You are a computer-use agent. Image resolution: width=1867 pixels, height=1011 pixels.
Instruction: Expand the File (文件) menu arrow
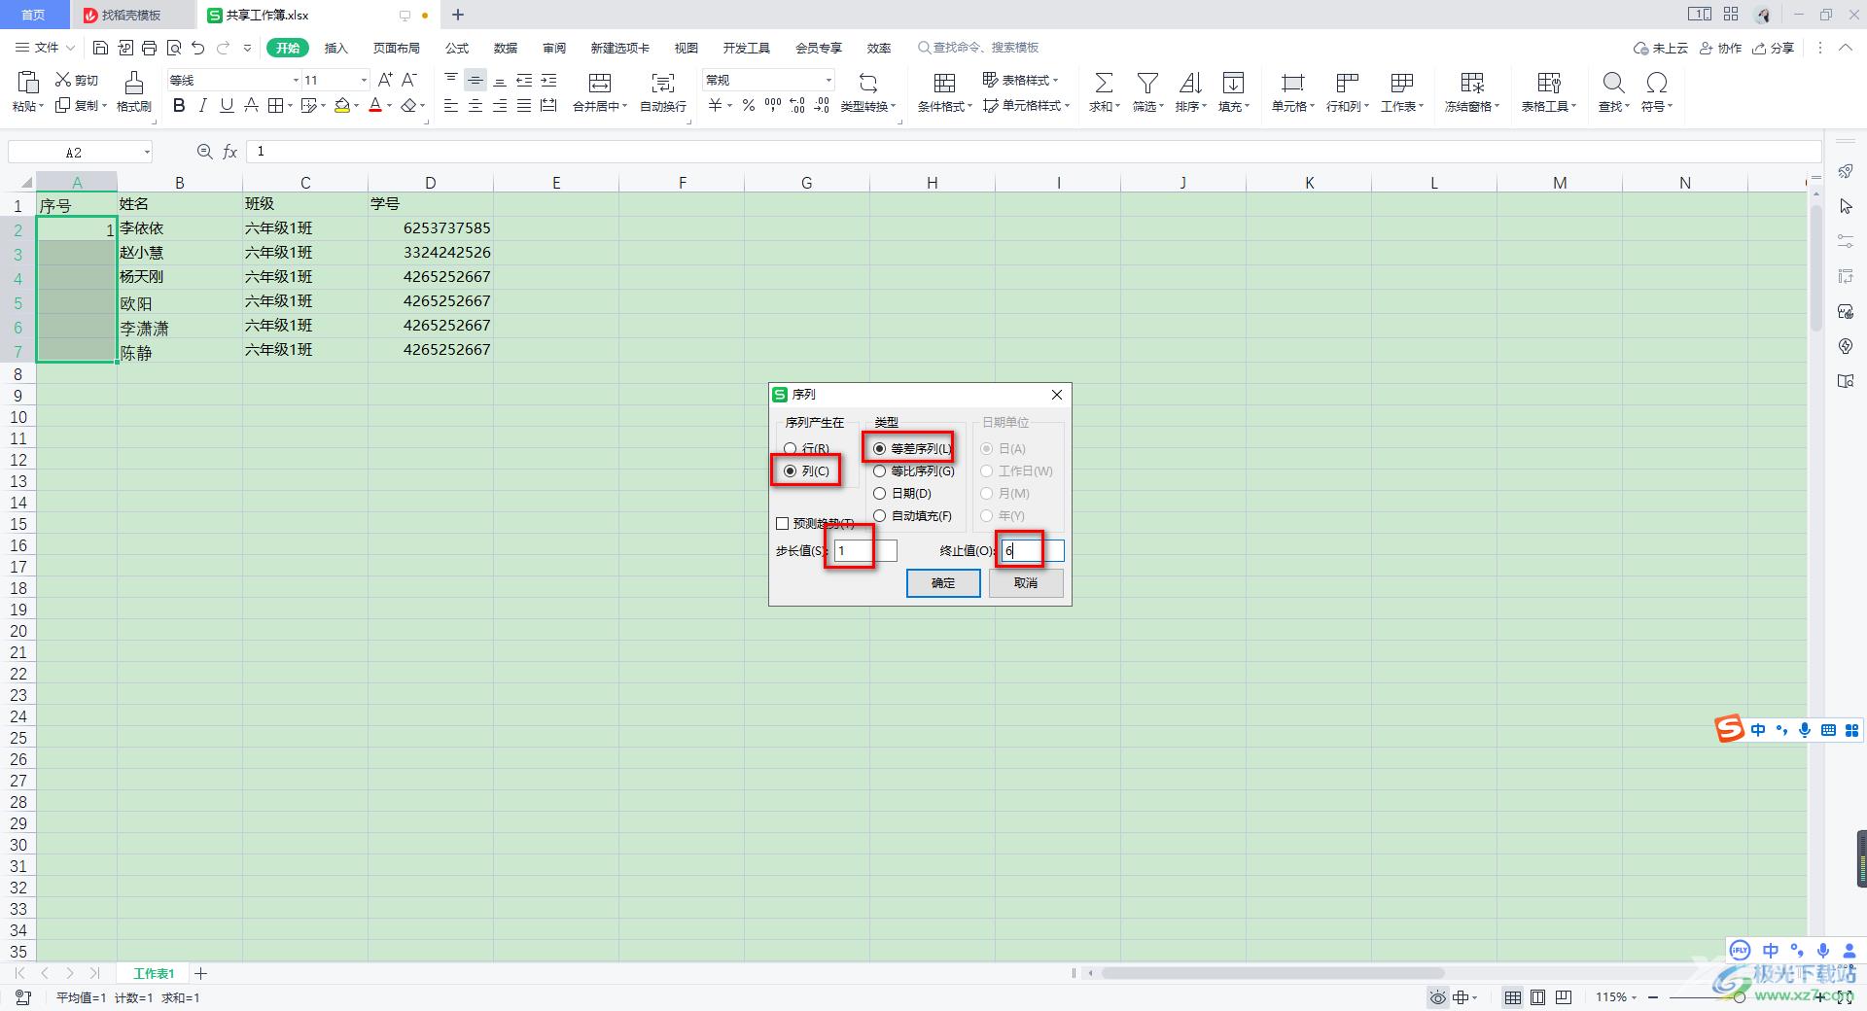pyautogui.click(x=70, y=48)
